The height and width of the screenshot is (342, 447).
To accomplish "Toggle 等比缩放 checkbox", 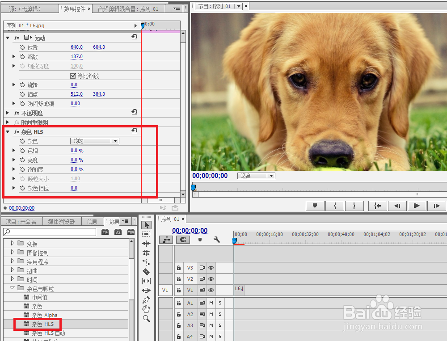I will tap(73, 76).
